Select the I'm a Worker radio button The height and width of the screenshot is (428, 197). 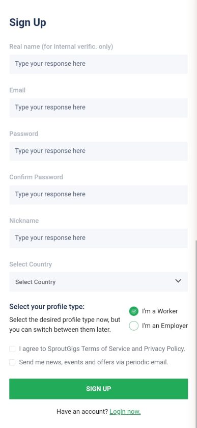pos(134,311)
